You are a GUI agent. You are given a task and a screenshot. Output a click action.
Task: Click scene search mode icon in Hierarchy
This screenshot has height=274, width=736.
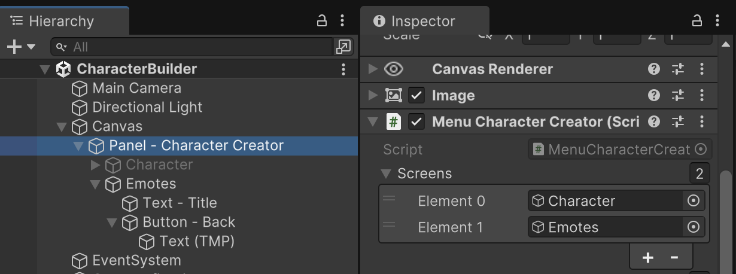[x=343, y=47]
